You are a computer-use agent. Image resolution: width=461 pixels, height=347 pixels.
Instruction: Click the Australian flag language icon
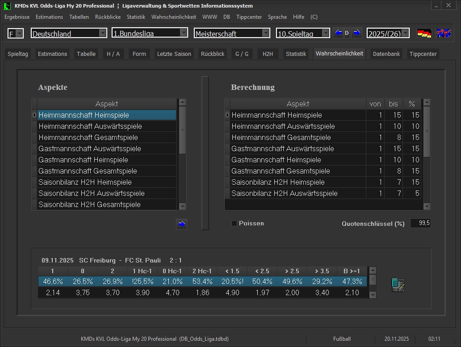click(x=443, y=34)
